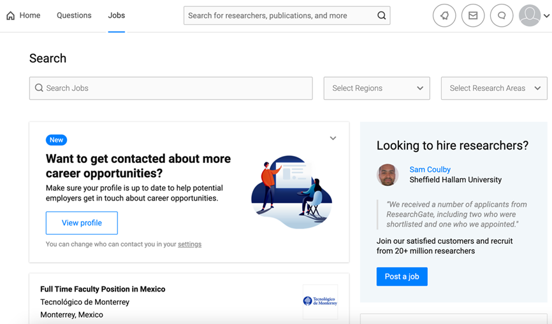
Task: Collapse the career opportunities card chevron
Action: (x=333, y=138)
